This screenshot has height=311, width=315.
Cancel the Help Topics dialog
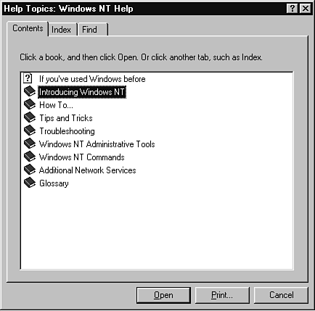click(281, 295)
